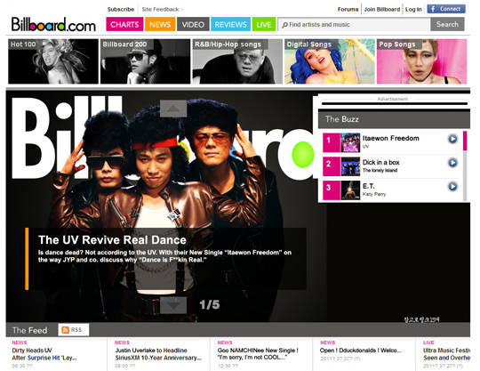Switch to the VIDEO tab

click(193, 24)
